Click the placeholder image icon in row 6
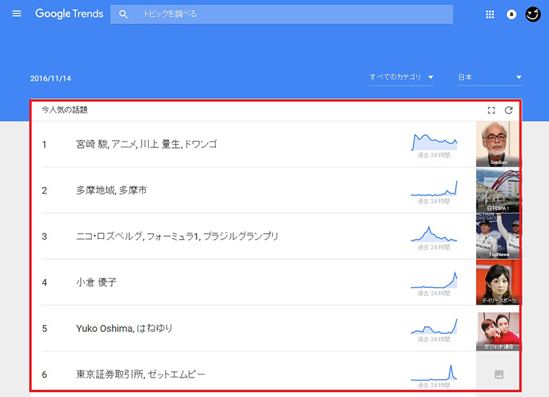549x397 pixels. [x=499, y=375]
